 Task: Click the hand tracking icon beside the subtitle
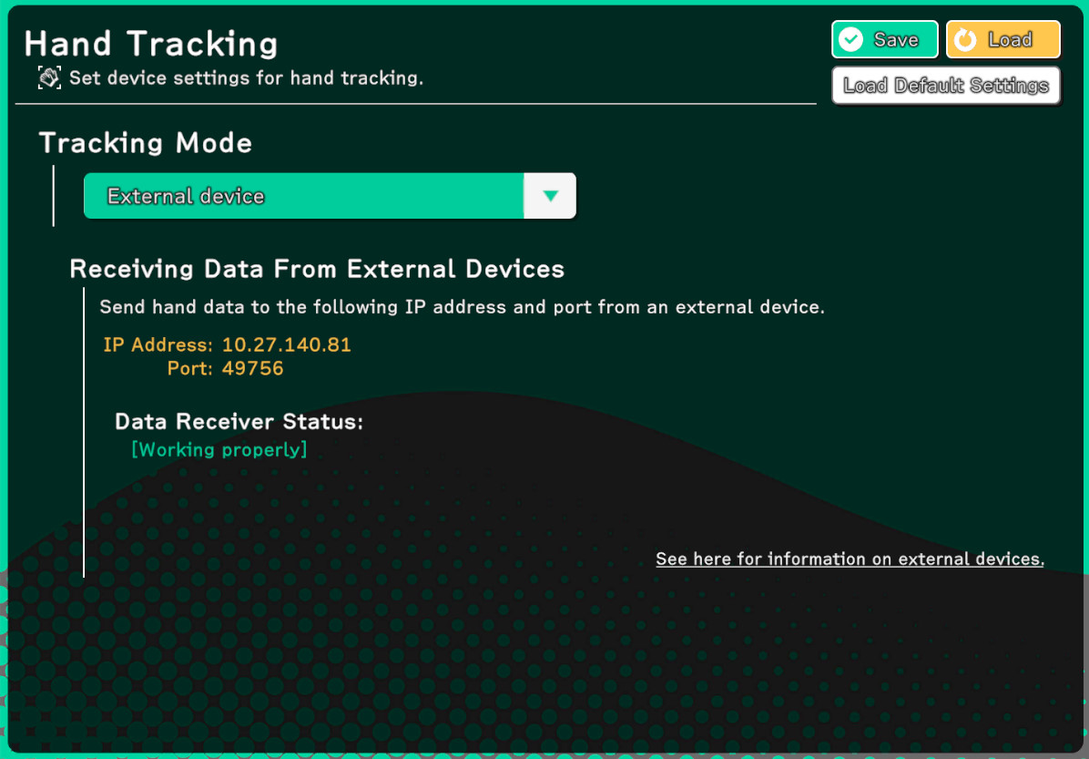click(x=49, y=77)
